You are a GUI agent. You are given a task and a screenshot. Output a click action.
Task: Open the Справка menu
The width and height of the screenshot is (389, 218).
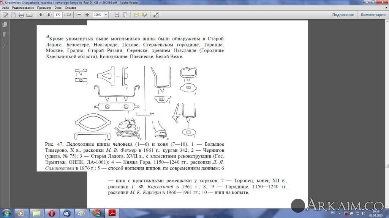click(70, 8)
